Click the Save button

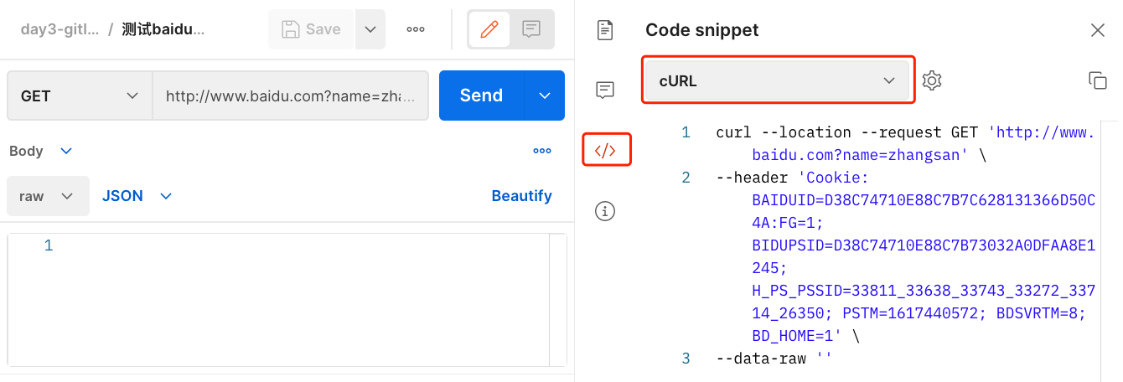tap(312, 29)
